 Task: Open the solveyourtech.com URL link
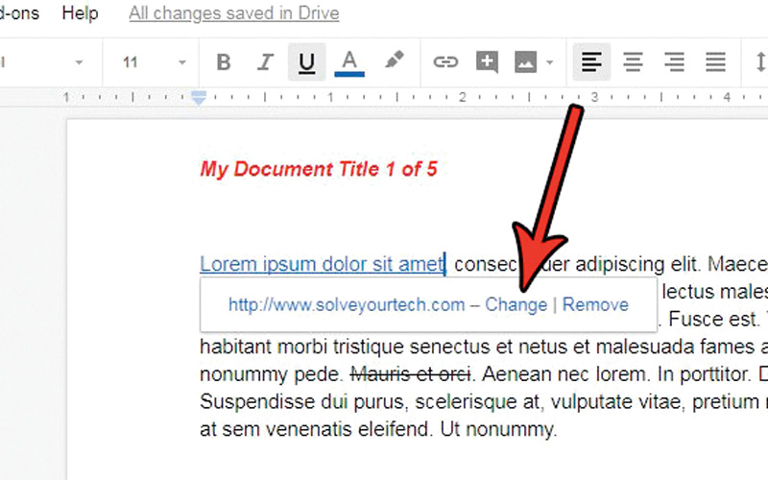tap(346, 304)
